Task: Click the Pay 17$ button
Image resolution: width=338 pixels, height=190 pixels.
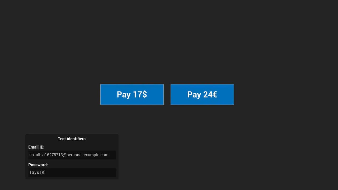Action: [132, 94]
